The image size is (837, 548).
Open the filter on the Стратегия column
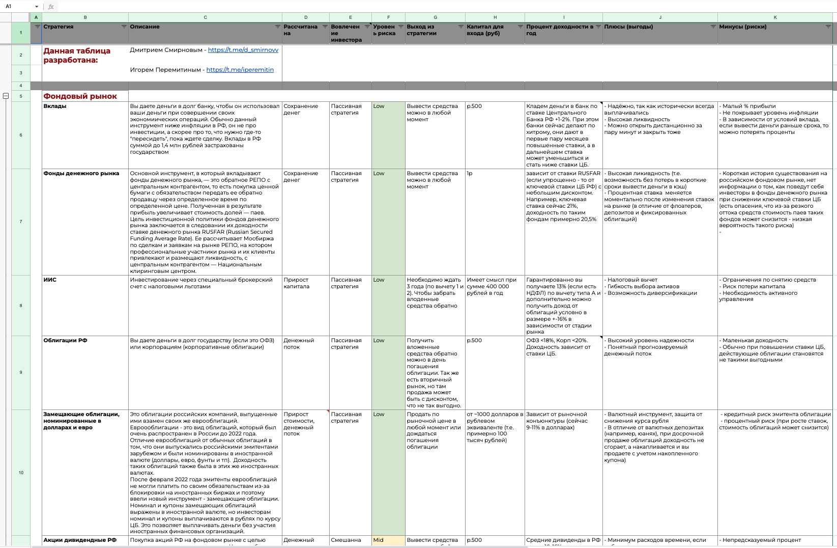point(124,26)
